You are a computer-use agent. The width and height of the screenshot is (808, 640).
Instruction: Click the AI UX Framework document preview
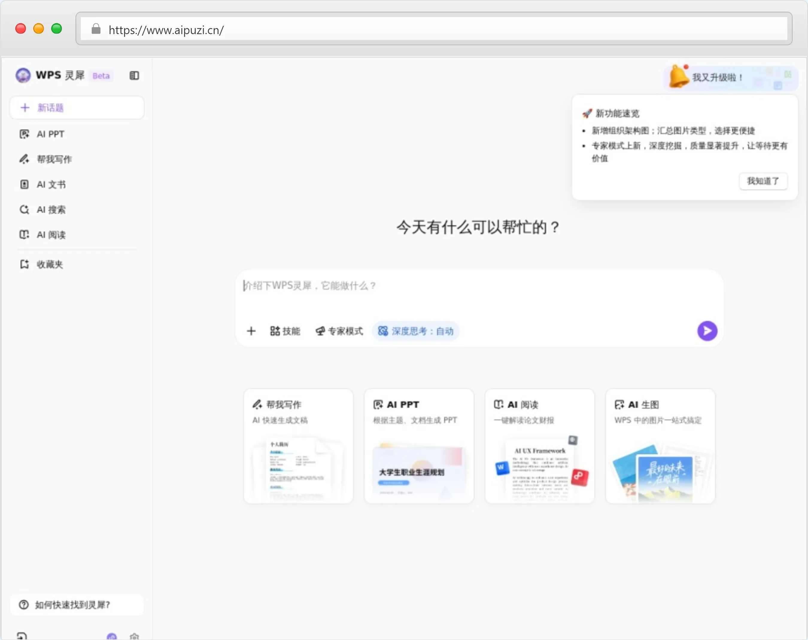tap(540, 470)
